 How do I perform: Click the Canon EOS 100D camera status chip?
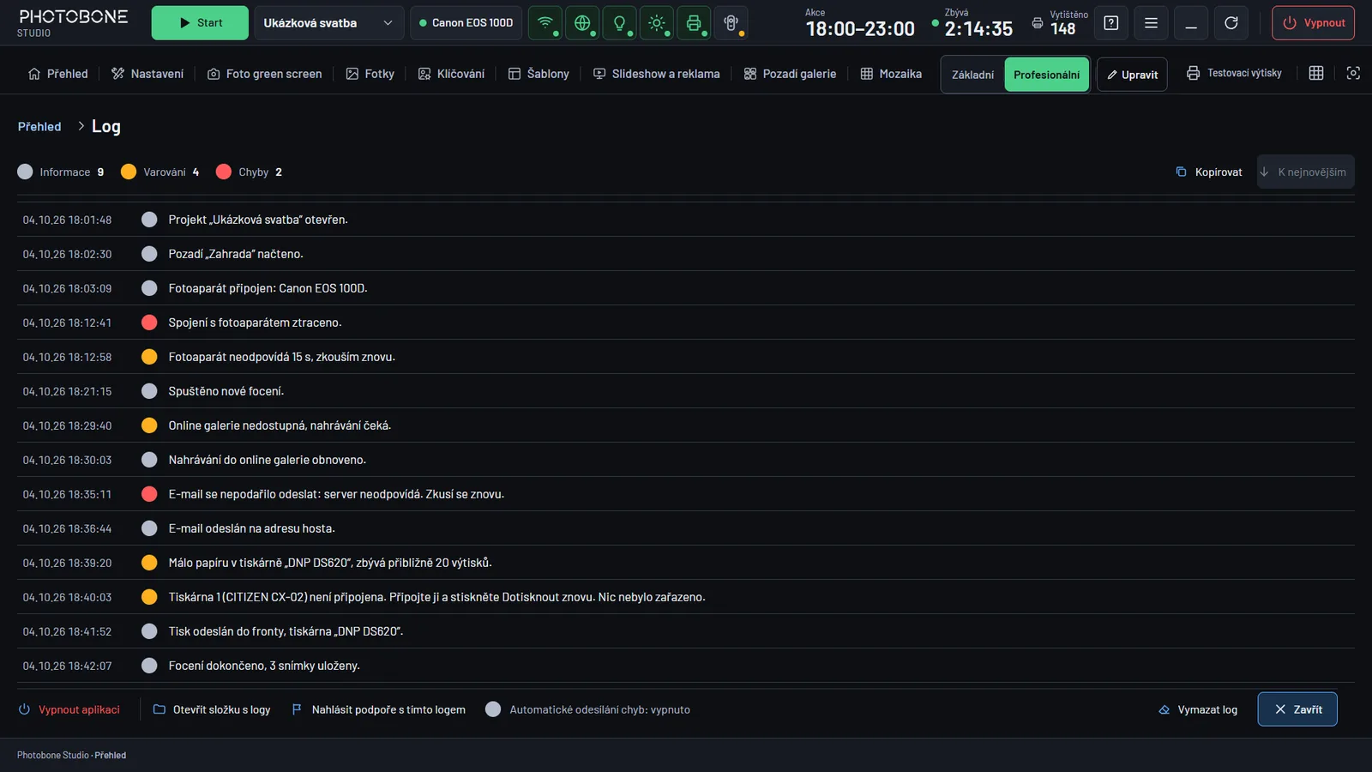466,23
